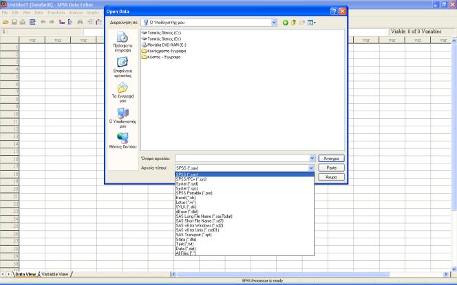Click the Dialog Recall icon in SPSS toolbar
Screen dimensions: 457x285
32,22
